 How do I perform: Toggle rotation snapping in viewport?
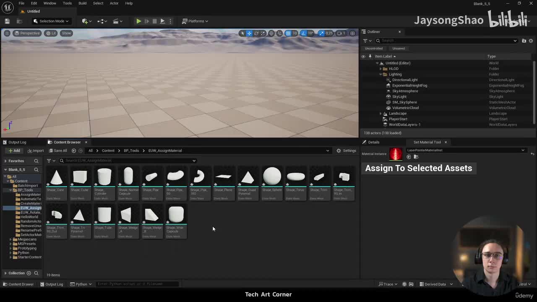click(x=304, y=33)
